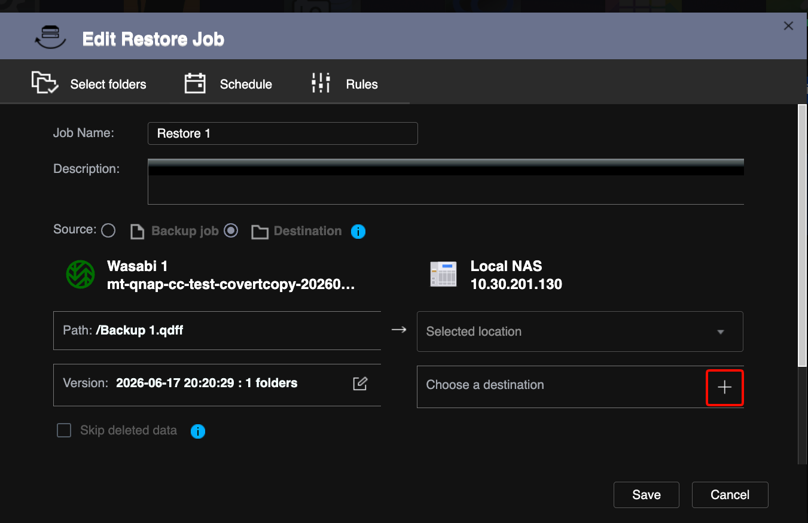Enable Skip deleted data checkbox
Screen dimensions: 808x523
64,430
